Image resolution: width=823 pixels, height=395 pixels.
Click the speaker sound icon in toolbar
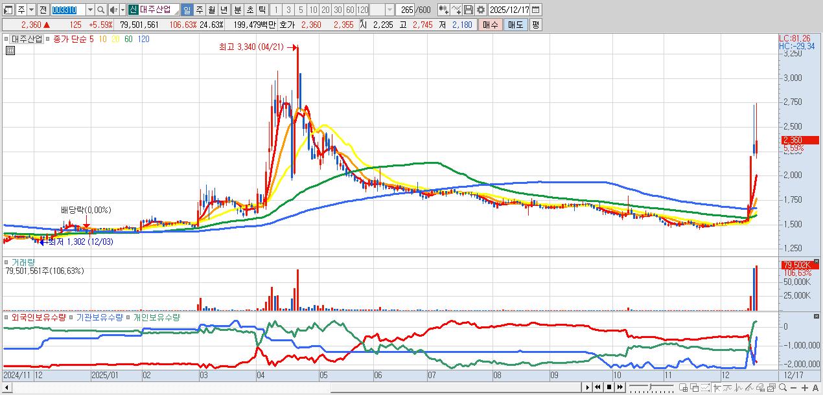(113, 10)
